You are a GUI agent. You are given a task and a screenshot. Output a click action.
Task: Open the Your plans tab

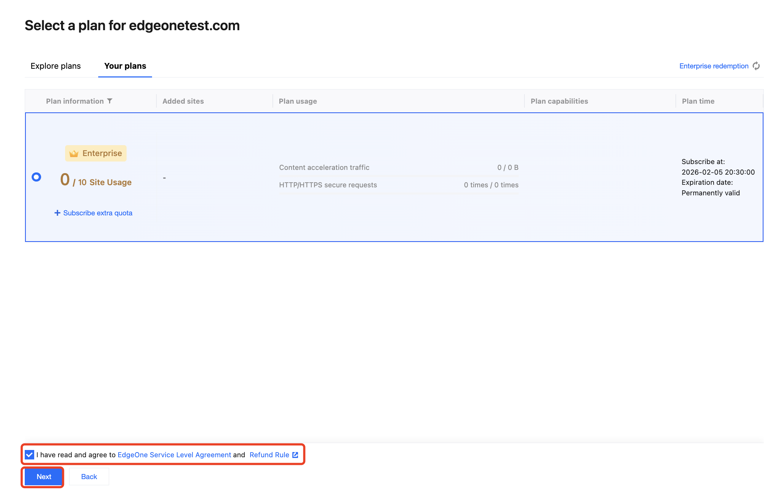point(125,66)
